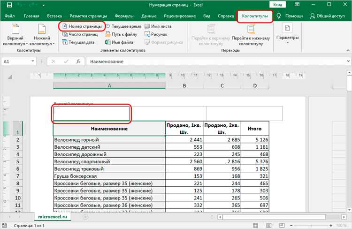Open the Формулы tab
The image size is (352, 229).
124,16
